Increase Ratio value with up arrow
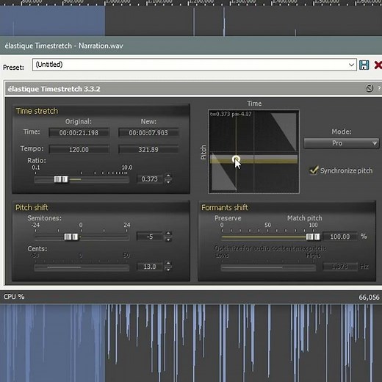Screen dimensions: 382x382 pos(168,176)
